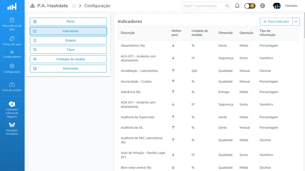Viewport: 305px width, 171px height.
Task: Open Meus planos de ação
Action: point(12,24)
